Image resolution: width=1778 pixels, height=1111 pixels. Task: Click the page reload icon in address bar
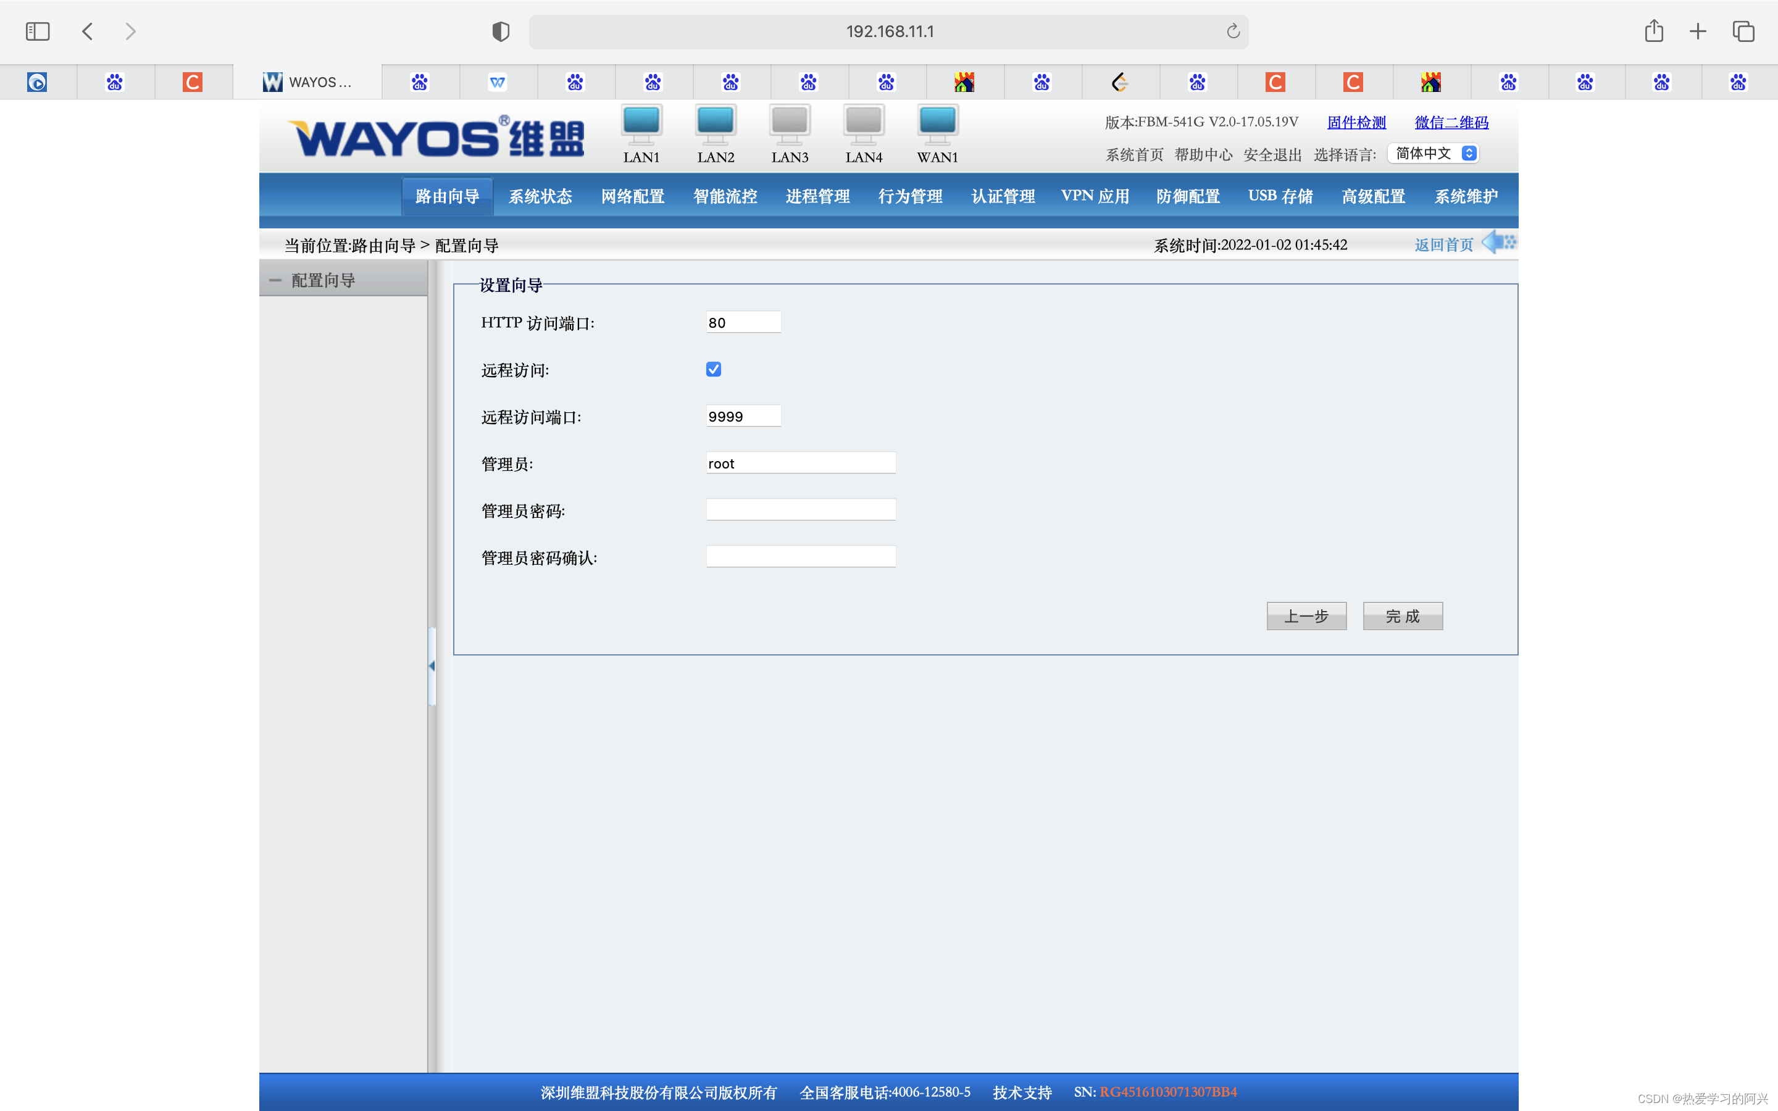(1233, 31)
